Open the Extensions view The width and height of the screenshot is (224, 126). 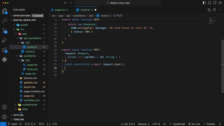5,50
